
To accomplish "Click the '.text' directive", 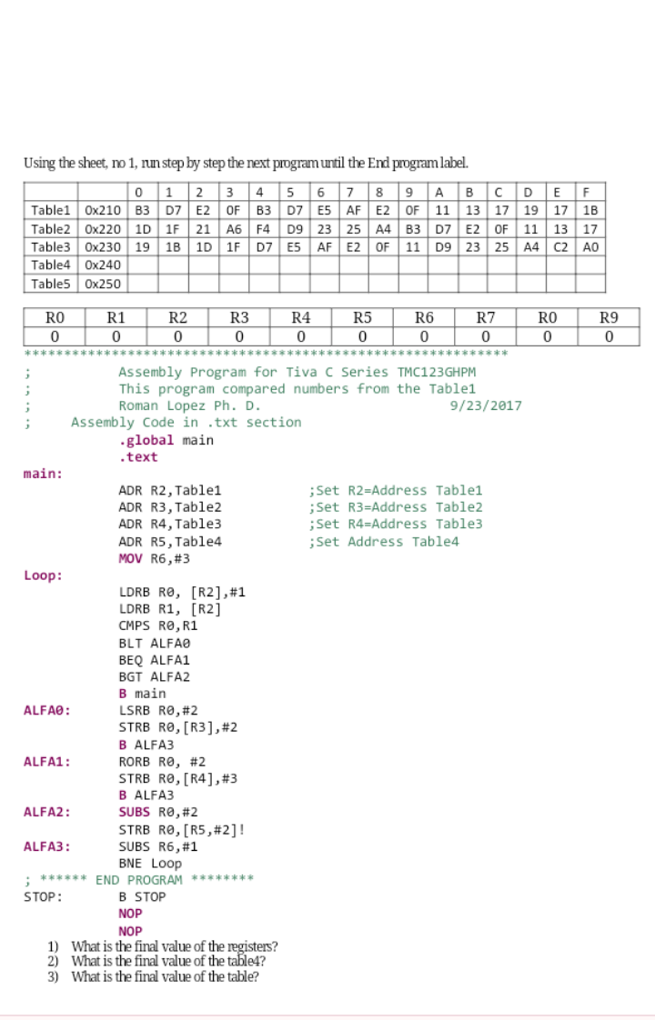I will (x=138, y=457).
